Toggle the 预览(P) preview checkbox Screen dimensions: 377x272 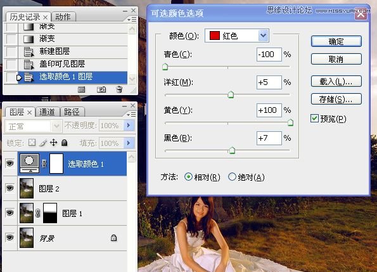314,119
